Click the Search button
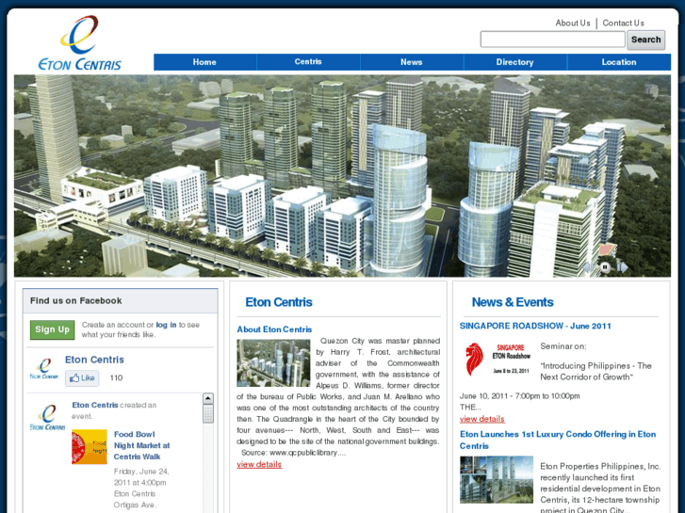This screenshot has height=513, width=685. [645, 40]
